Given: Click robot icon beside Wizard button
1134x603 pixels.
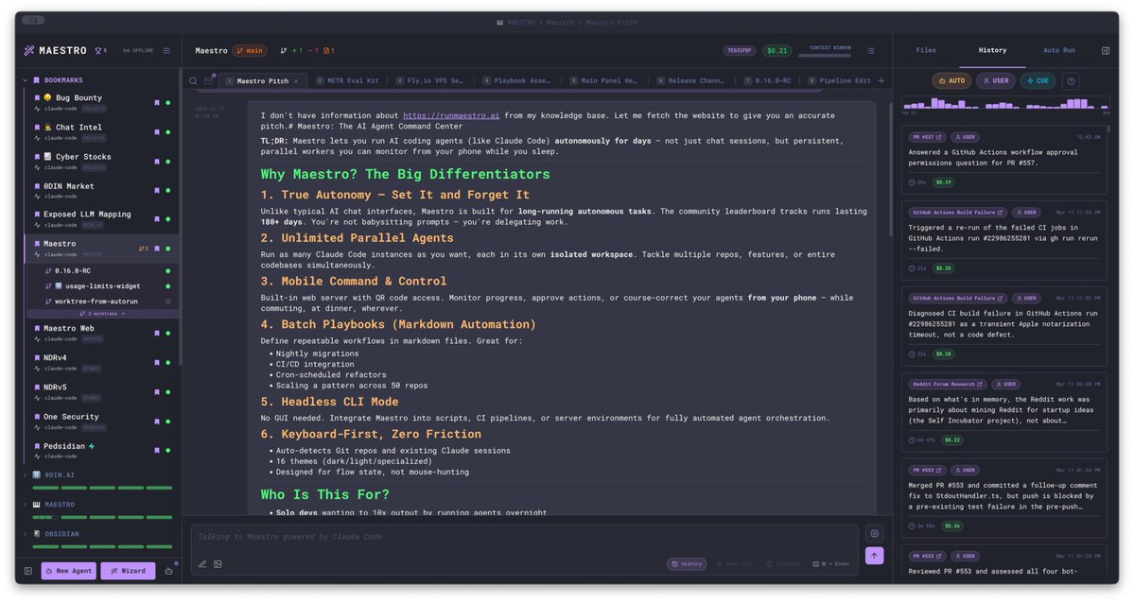Looking at the screenshot, I should pyautogui.click(x=168, y=571).
